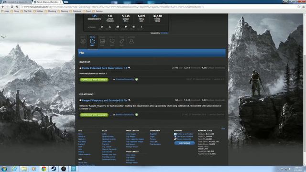
Task: Click 'Follow us on Twitter' link
Action: coord(185,134)
